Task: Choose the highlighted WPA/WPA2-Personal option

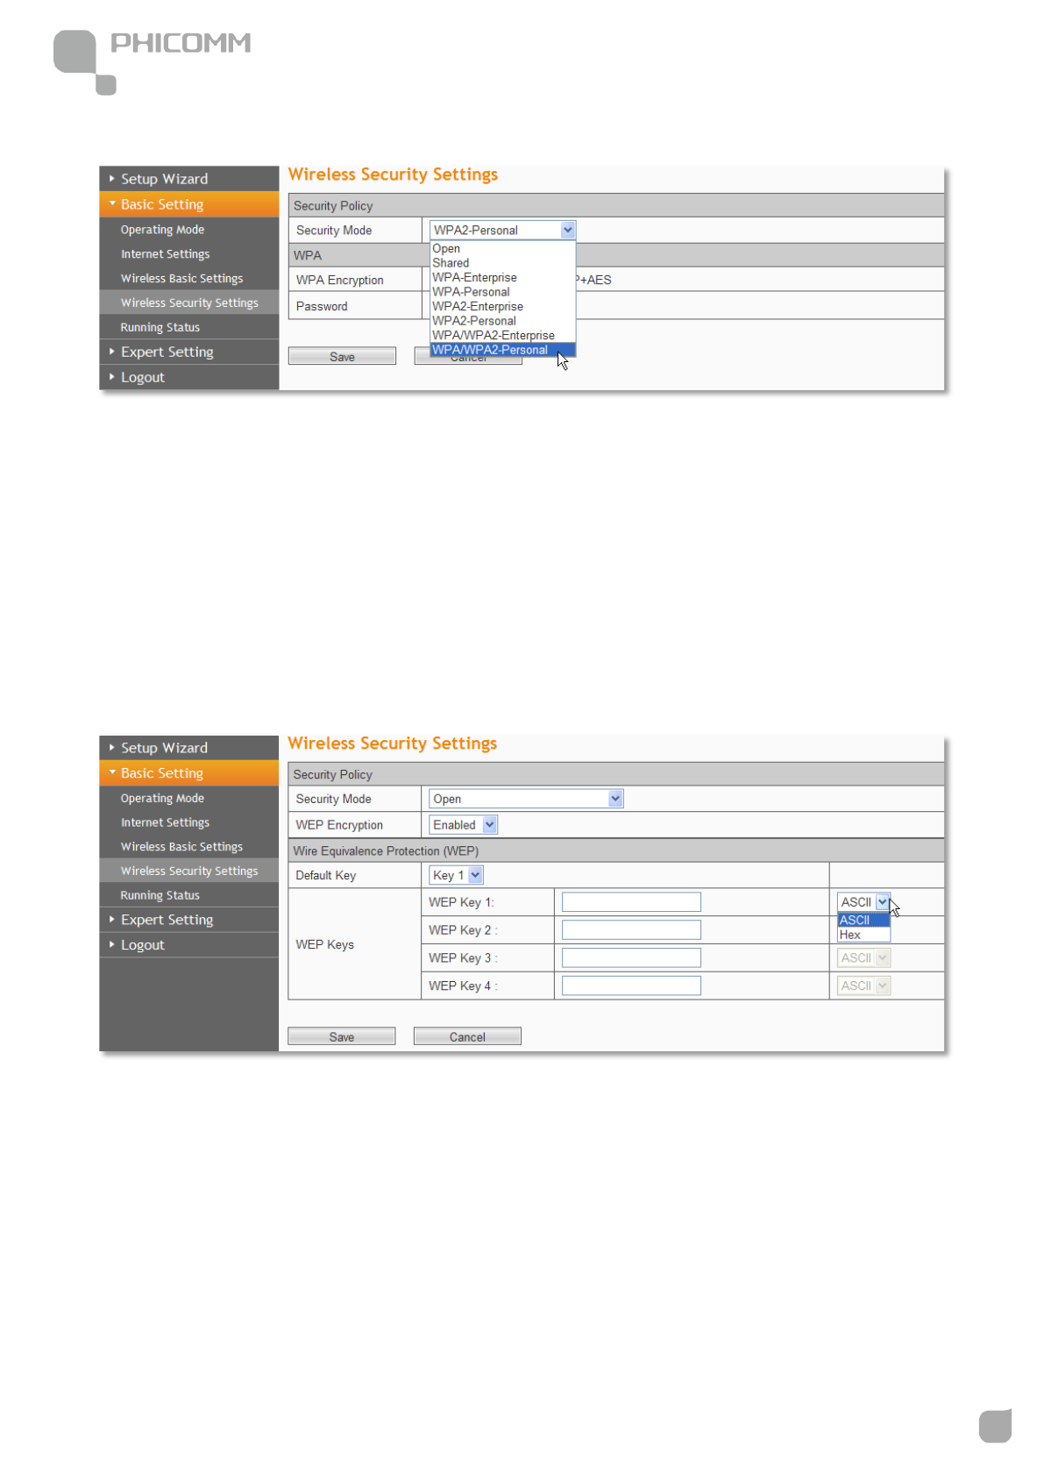Action: pyautogui.click(x=502, y=350)
